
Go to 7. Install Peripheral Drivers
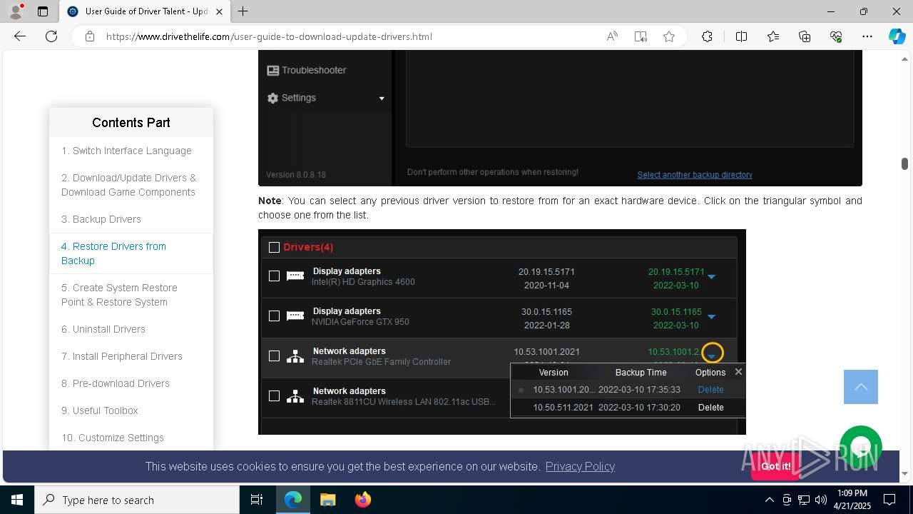pos(122,356)
